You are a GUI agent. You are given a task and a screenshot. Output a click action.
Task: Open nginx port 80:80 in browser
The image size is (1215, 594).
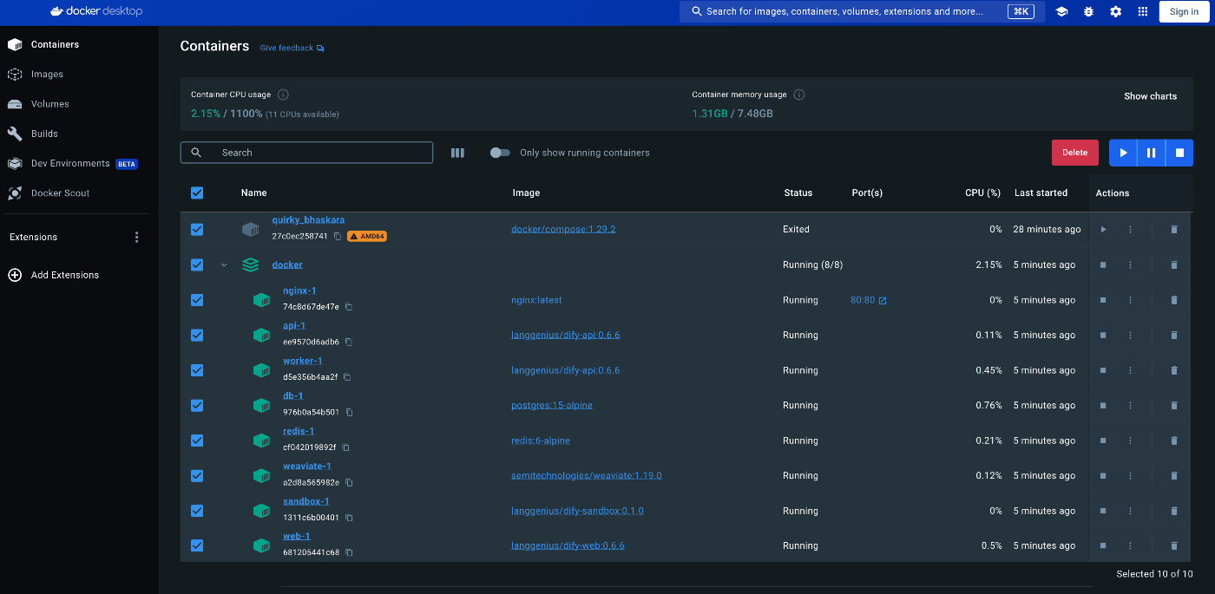click(868, 300)
